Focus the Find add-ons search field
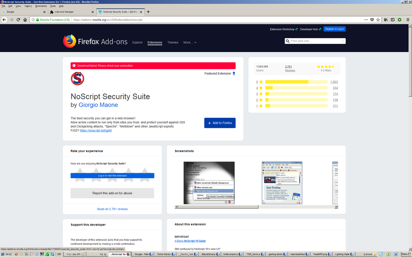 click(x=315, y=41)
